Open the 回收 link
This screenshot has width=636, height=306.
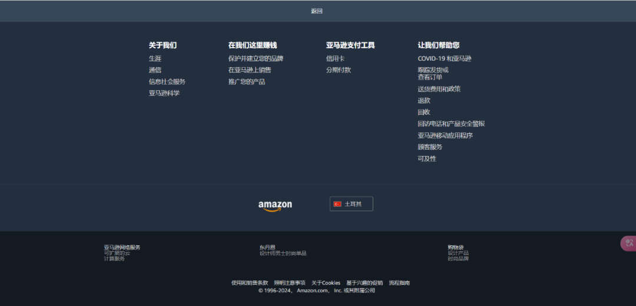coord(424,112)
